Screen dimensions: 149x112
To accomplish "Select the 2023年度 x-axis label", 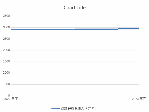I will tap(139, 99).
